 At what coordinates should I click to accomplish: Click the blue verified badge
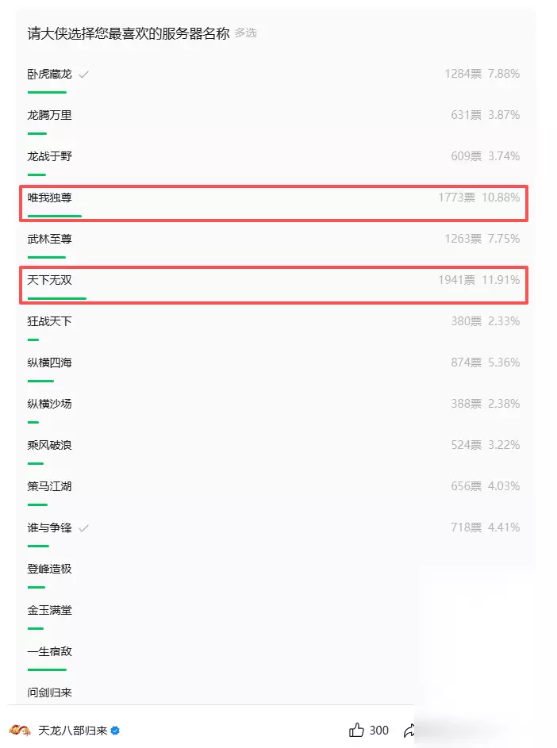(115, 731)
